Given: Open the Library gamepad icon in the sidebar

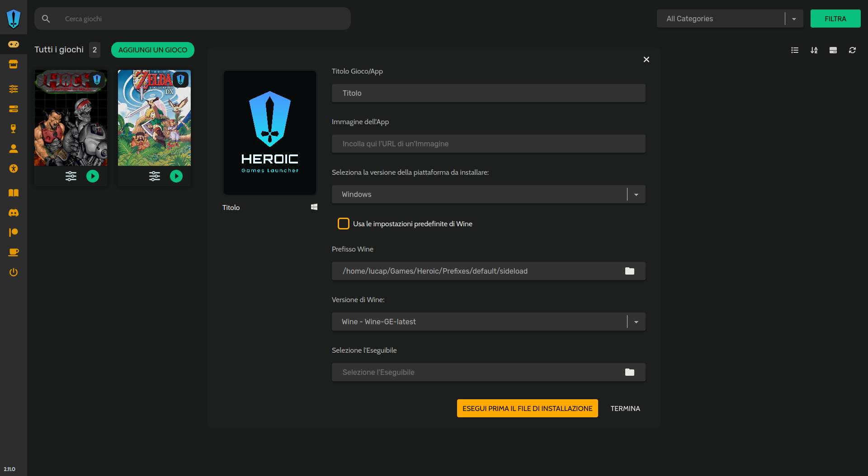Looking at the screenshot, I should [14, 44].
